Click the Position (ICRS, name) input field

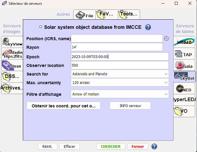coord(117,38)
